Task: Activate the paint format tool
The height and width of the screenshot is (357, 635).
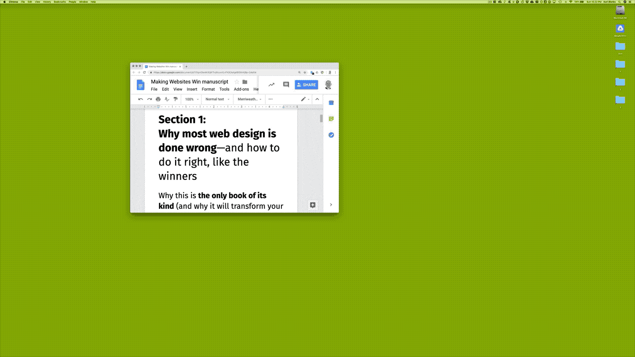Action: click(x=175, y=99)
